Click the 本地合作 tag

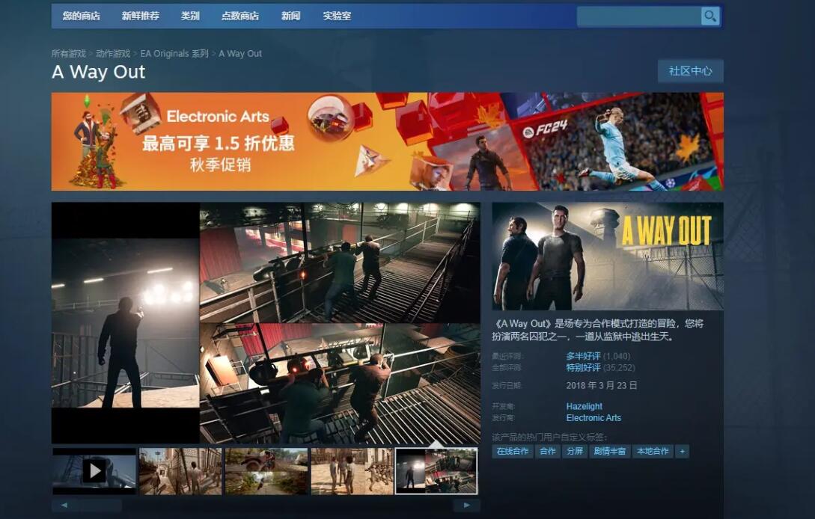pos(653,452)
